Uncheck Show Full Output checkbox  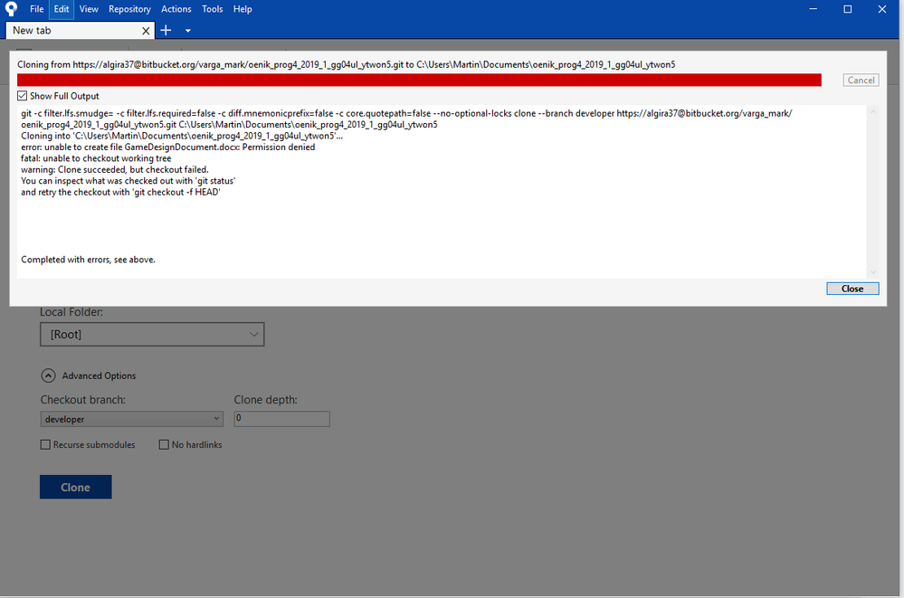(x=22, y=96)
